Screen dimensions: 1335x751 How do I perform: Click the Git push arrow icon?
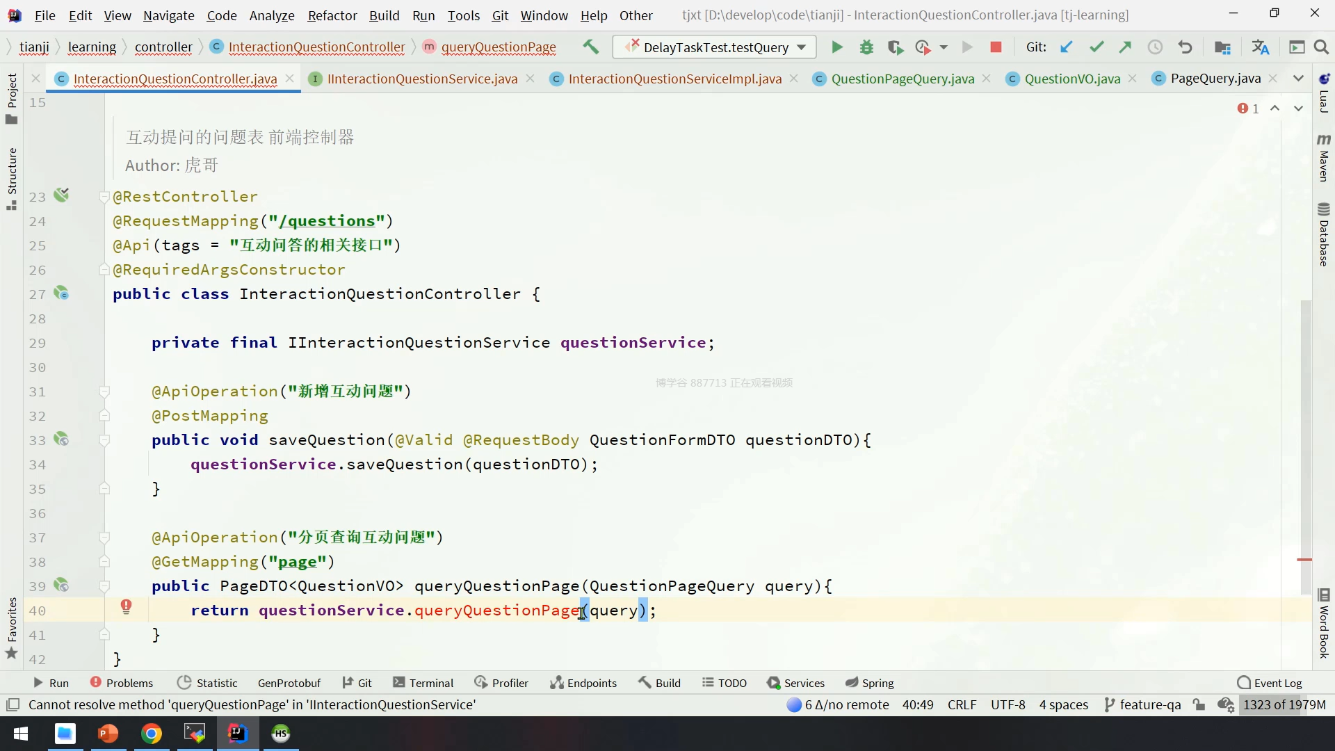(1125, 47)
